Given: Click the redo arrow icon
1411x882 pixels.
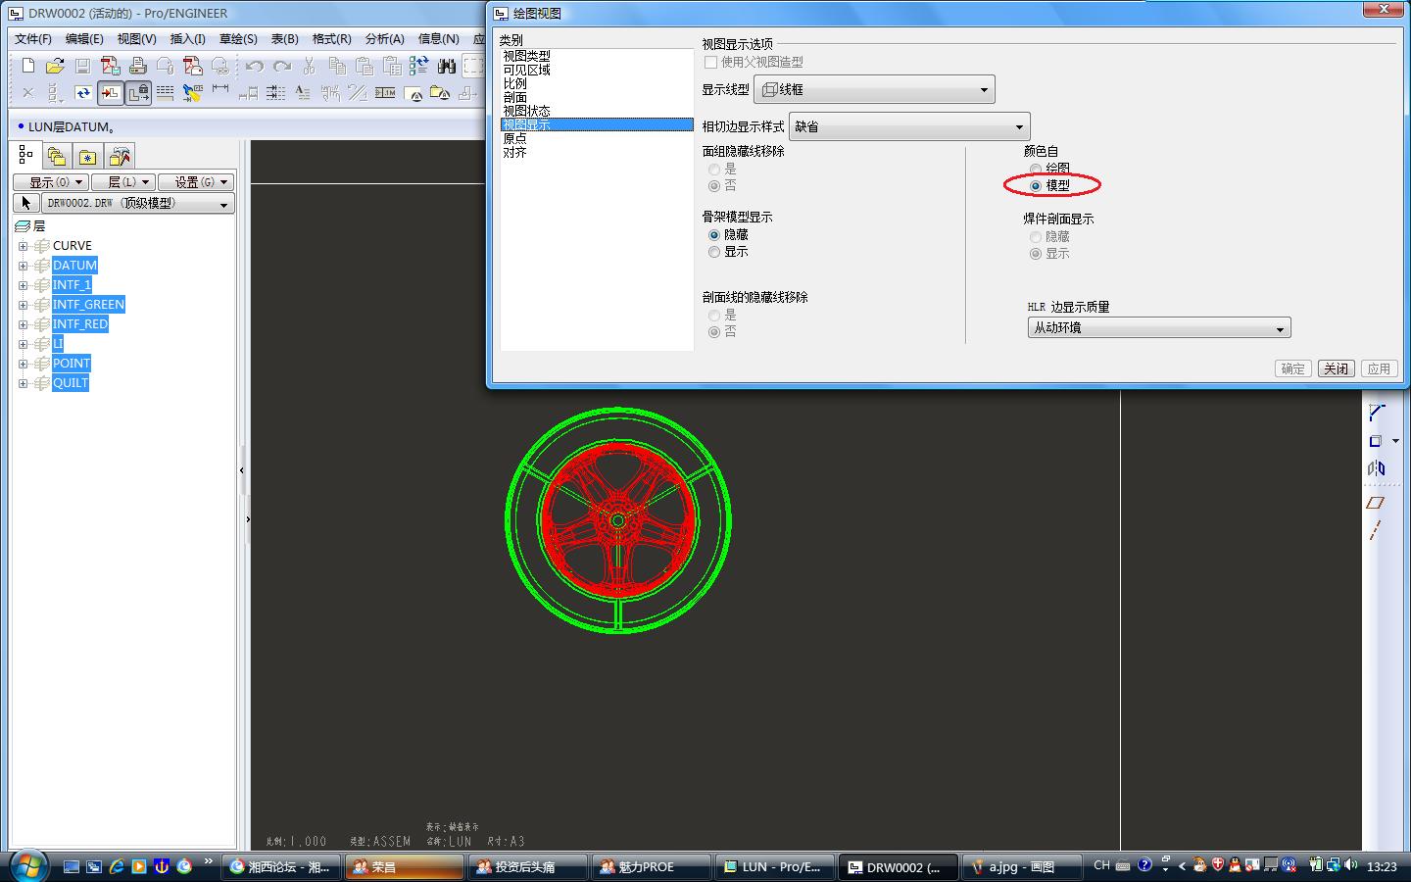Looking at the screenshot, I should [x=282, y=66].
